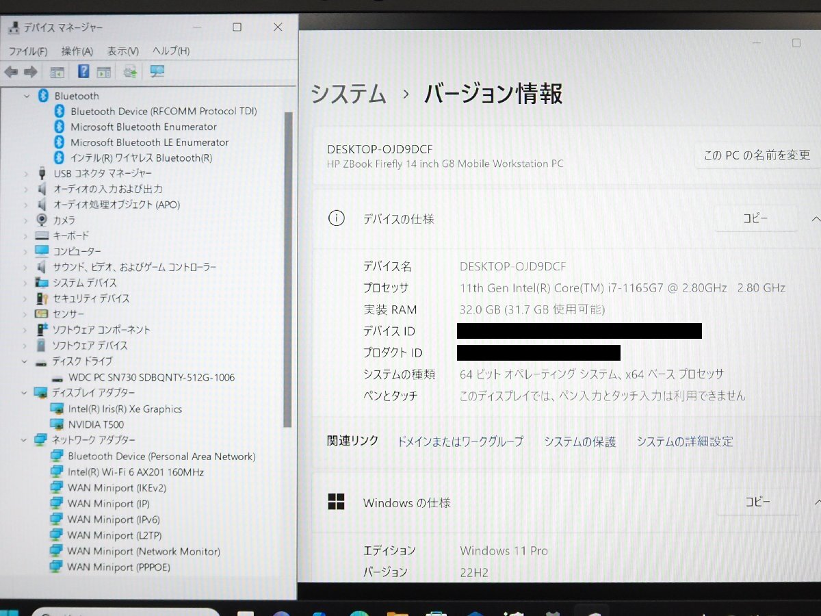Click the Device Manager vertical scrollbar
Viewport: 821px width, 616px height.
[288, 274]
